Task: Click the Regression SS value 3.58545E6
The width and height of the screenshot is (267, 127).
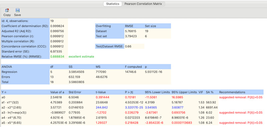Action: pyautogui.click(x=76, y=72)
